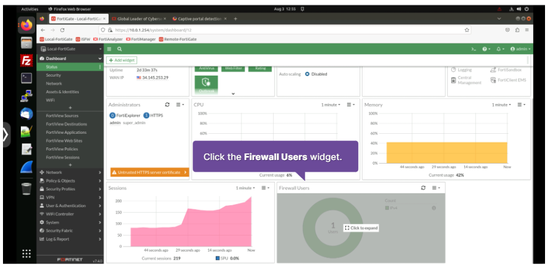The width and height of the screenshot is (548, 273).
Task: Open the WiFi dashboard
Action: coord(50,101)
